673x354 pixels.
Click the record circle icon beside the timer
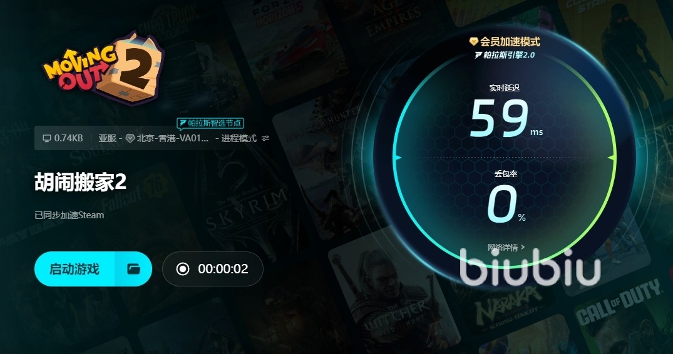[x=182, y=269]
